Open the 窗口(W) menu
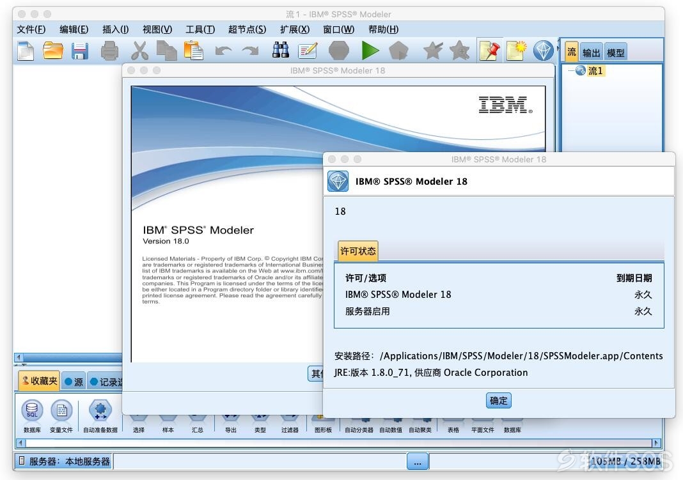Screen dimensions: 683x480 (338, 29)
